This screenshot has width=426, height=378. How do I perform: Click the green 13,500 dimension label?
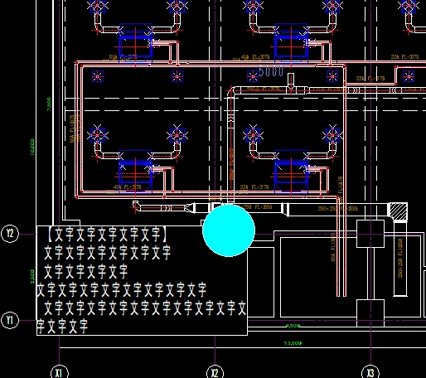[x=293, y=343]
